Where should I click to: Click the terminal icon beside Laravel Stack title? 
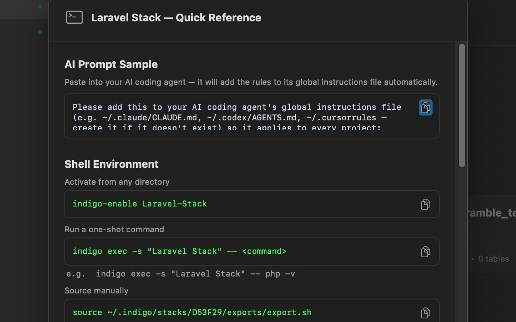click(75, 17)
